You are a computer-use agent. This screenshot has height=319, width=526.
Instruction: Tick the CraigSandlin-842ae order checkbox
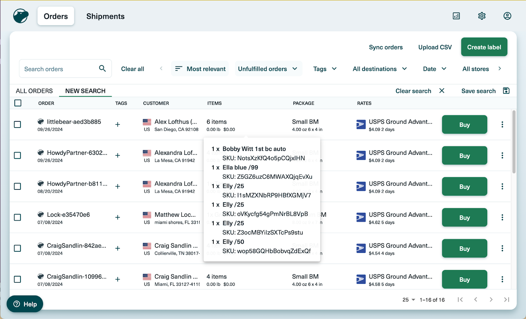coord(17,248)
